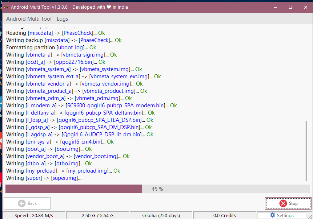Click the heart icon in the title bar
This screenshot has height=219, width=313.
[108, 7]
